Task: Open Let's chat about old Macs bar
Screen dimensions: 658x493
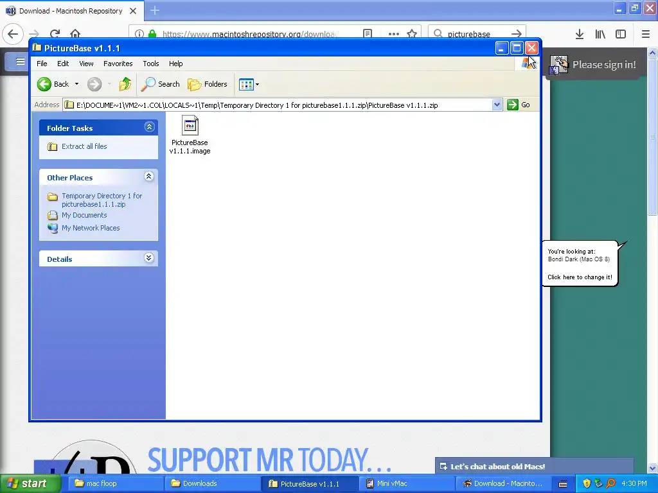Action: pyautogui.click(x=534, y=466)
